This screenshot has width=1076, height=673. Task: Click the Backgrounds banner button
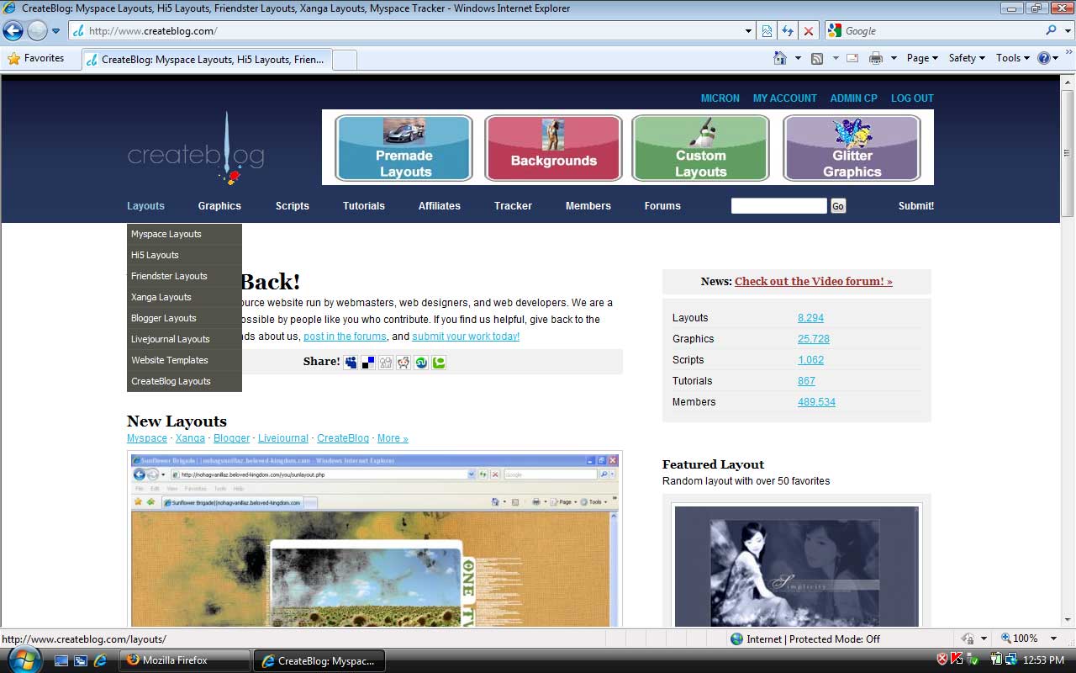coord(553,148)
